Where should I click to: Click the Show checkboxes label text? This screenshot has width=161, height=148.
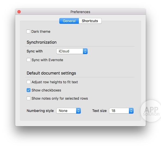[46, 90]
